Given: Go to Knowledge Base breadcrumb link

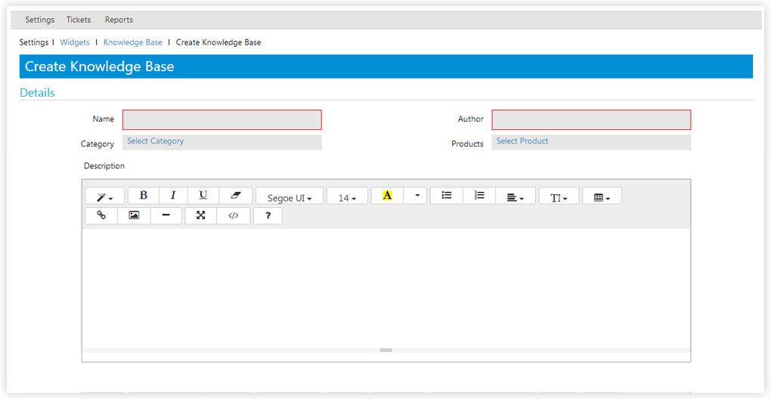Looking at the screenshot, I should point(133,42).
